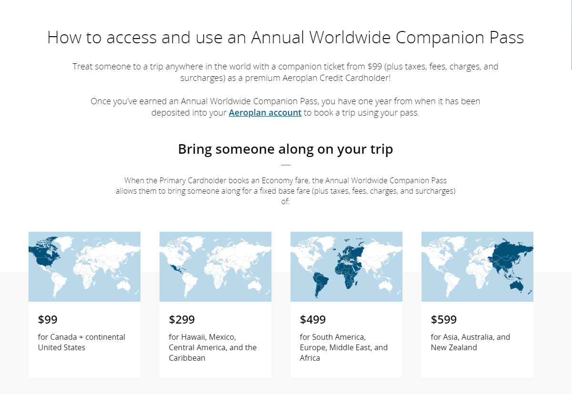
Task: Select the Asia and Australia map image
Action: 477,266
